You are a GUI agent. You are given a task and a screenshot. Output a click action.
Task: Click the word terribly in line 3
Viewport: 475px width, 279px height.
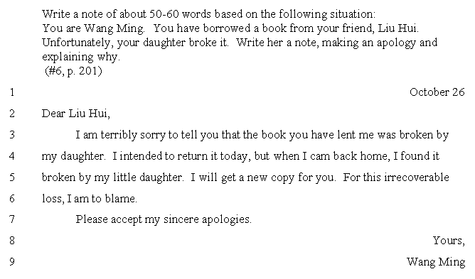click(x=119, y=135)
